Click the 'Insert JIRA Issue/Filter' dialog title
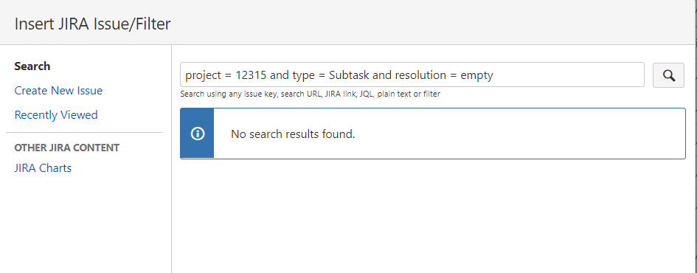Viewport: 697px width, 273px height. pos(92,24)
